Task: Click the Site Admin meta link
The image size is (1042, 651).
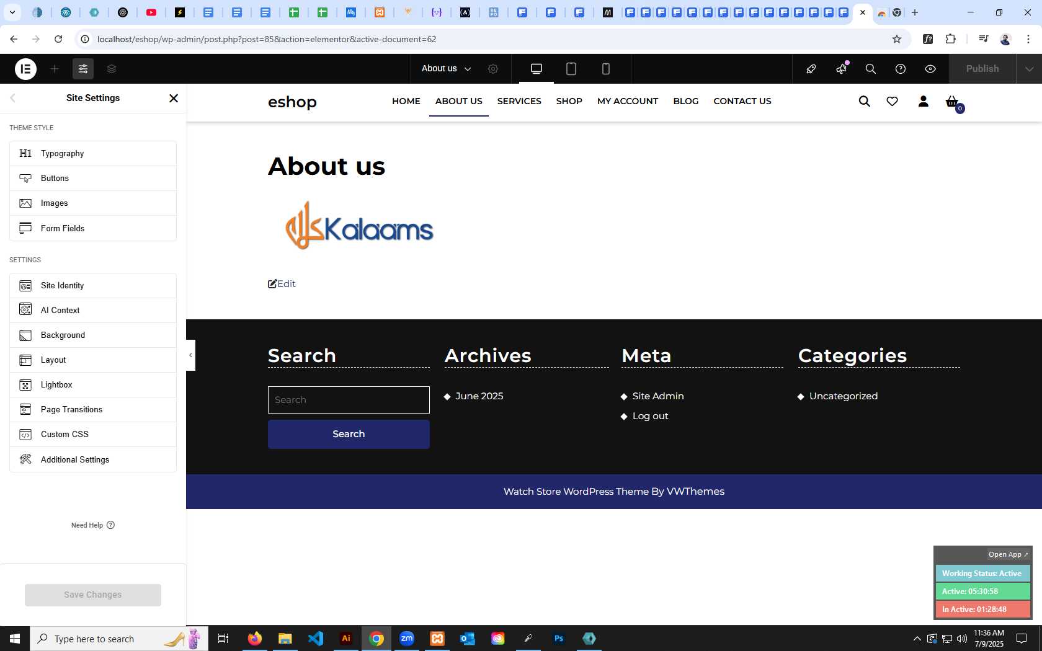Action: [658, 396]
